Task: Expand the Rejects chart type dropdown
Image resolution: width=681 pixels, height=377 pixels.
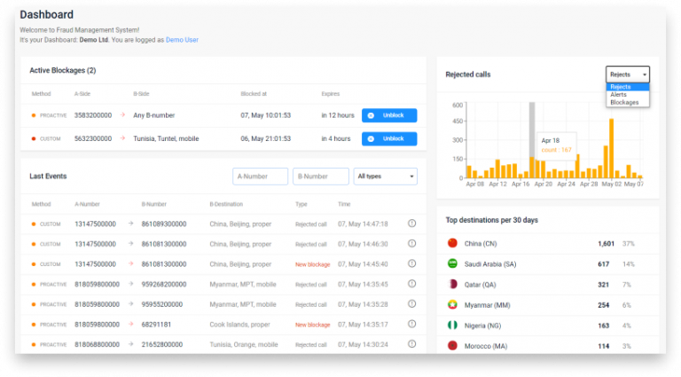Action: (628, 75)
